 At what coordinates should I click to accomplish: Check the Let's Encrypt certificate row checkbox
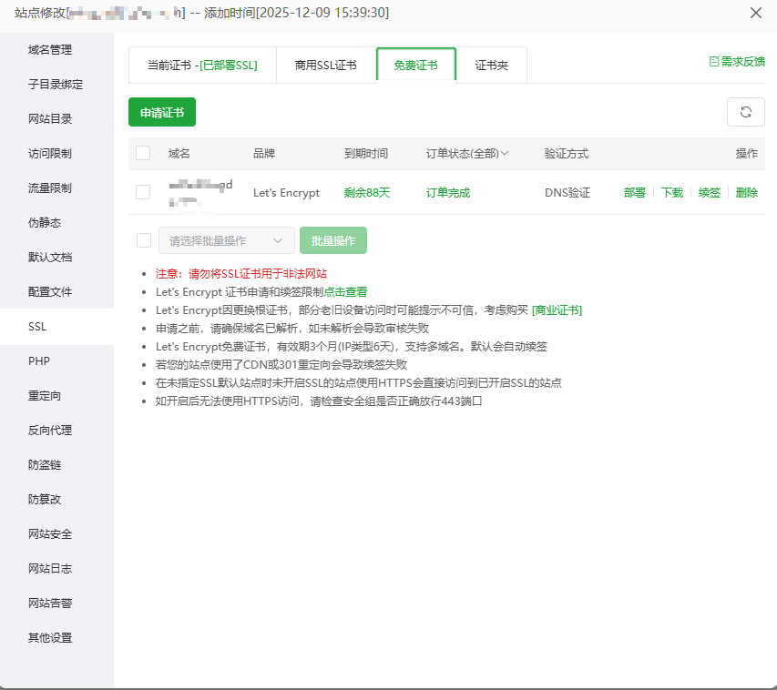(x=143, y=192)
